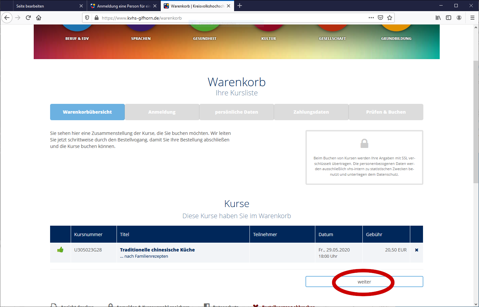Viewport: 479px width, 307px height.
Task: Open the Firefox account icon
Action: coord(459,18)
